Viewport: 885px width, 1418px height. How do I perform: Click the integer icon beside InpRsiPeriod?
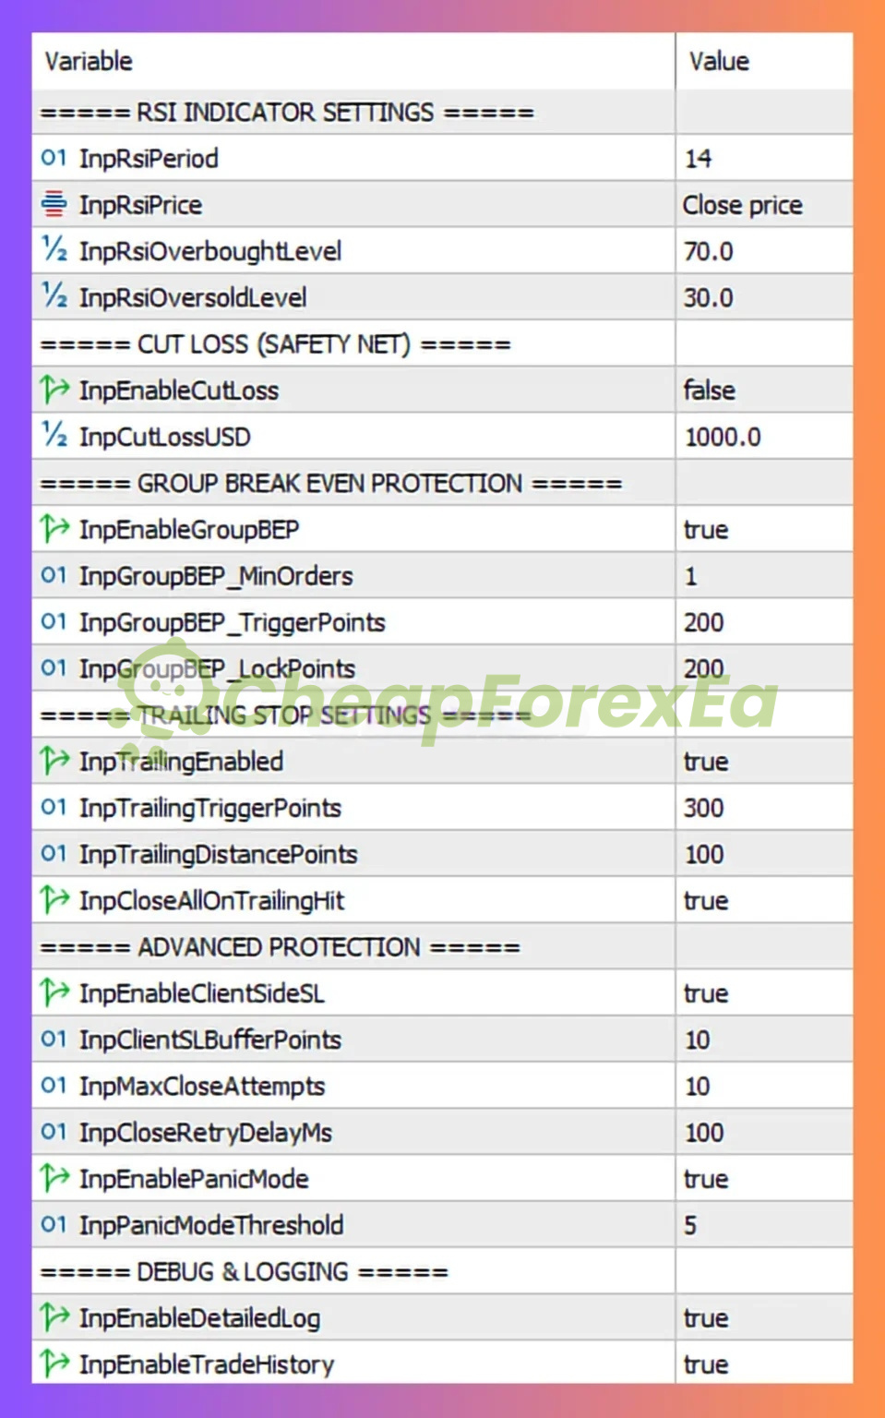tap(54, 158)
